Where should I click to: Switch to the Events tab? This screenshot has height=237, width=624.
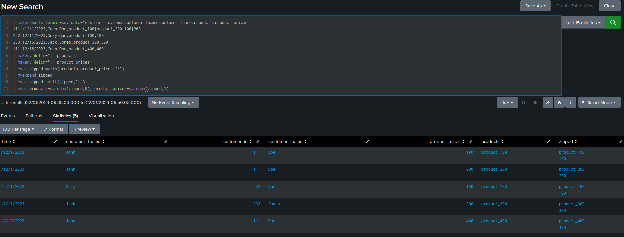point(8,116)
